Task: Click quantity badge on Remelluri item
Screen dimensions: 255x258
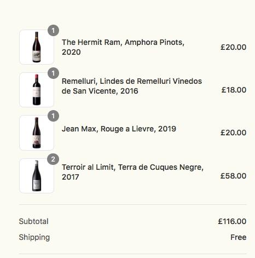Action: point(53,73)
